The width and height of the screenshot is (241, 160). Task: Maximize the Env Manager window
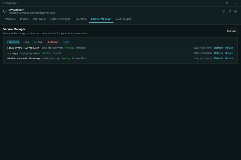(x=227, y=3)
